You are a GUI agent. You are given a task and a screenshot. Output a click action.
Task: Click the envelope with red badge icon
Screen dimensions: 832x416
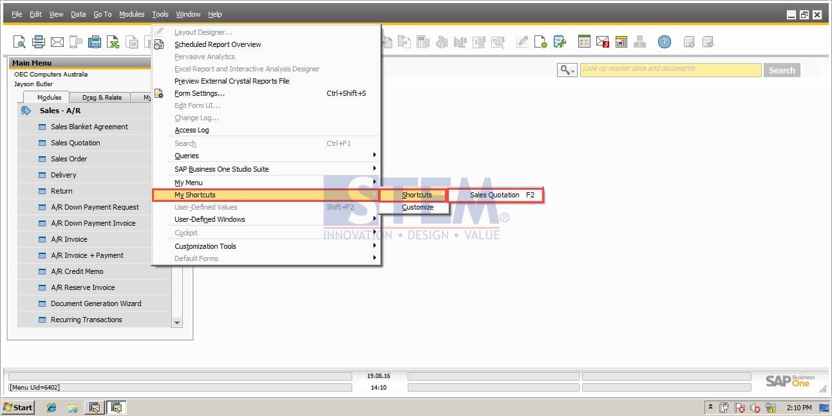[603, 42]
